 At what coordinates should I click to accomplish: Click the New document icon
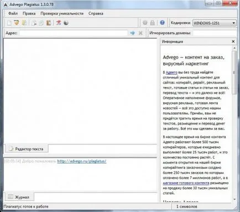pos(9,23)
